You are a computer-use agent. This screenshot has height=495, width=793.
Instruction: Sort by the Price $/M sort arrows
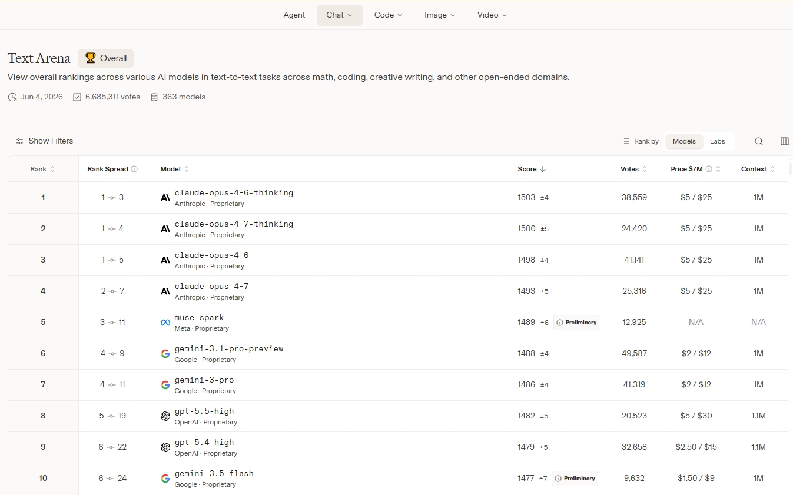(718, 169)
